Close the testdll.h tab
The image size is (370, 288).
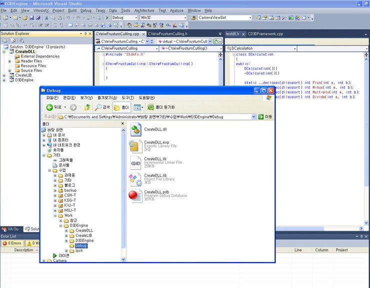[x=243, y=34]
